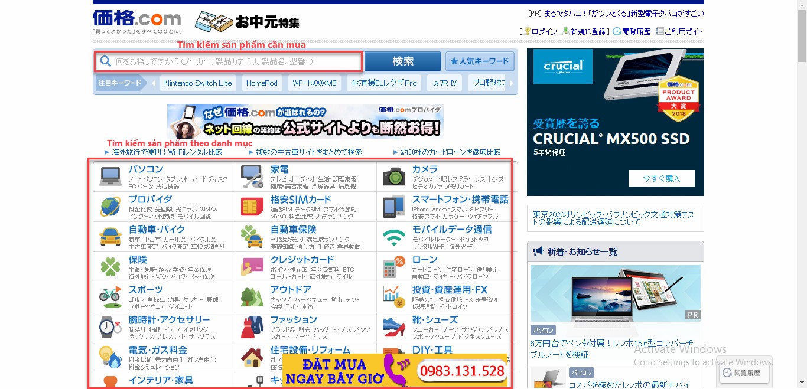Click the ノートパソコン sub-link under パソコン
Viewport: 807px width, 389px height.
(145, 179)
